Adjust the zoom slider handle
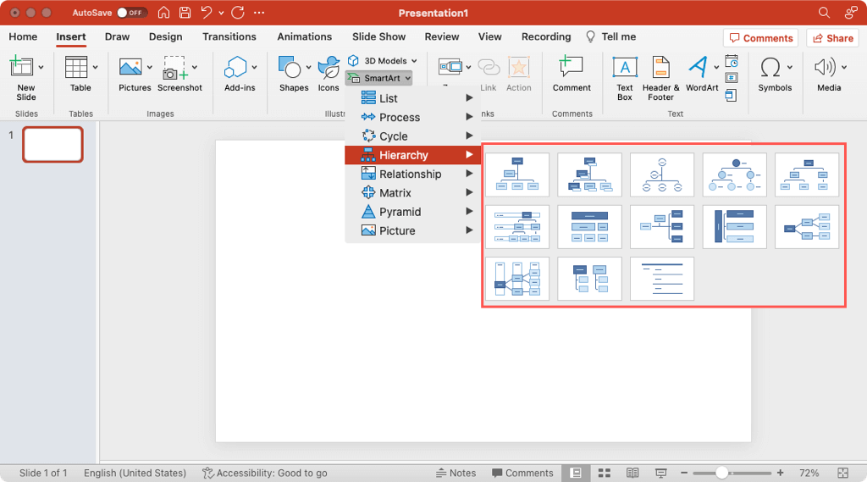This screenshot has height=482, width=867. [721, 473]
